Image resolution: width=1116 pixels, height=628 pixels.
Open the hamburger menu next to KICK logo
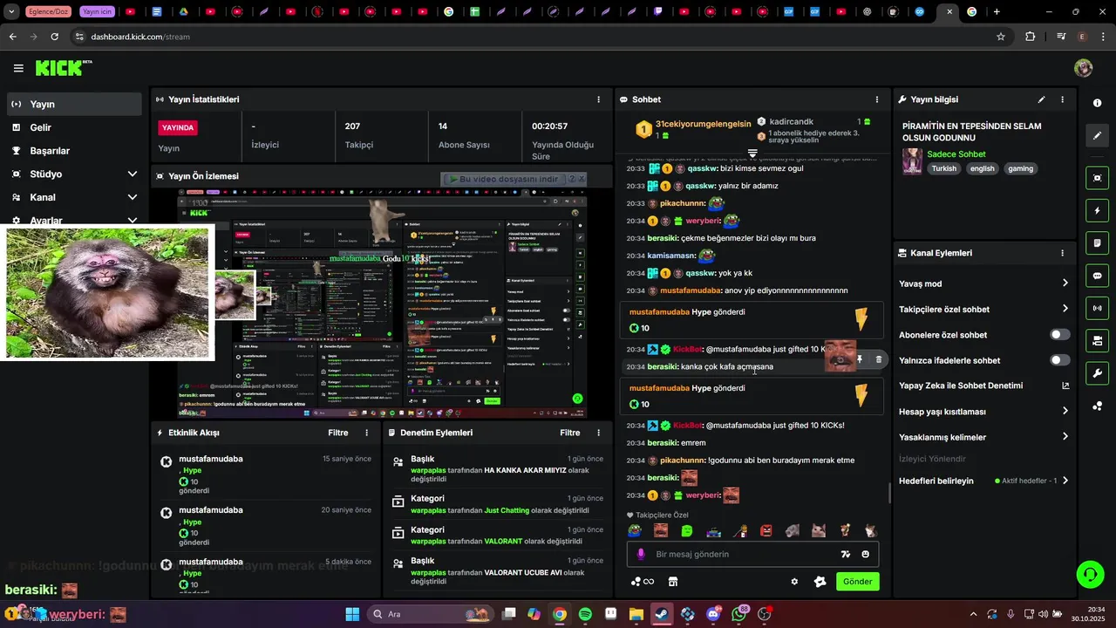click(18, 68)
